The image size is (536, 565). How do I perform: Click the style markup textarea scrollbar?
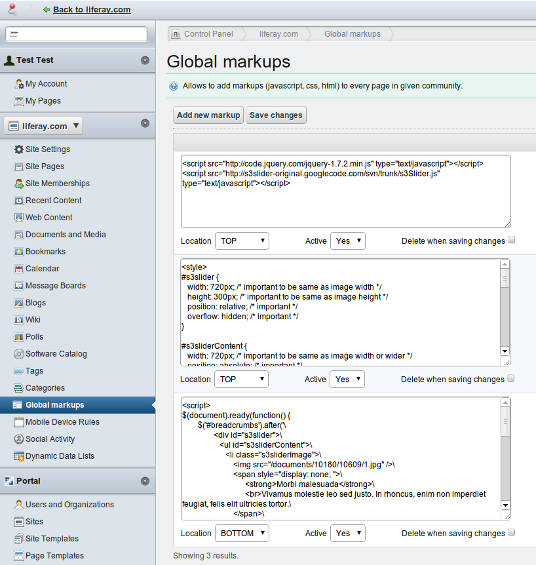(x=505, y=308)
